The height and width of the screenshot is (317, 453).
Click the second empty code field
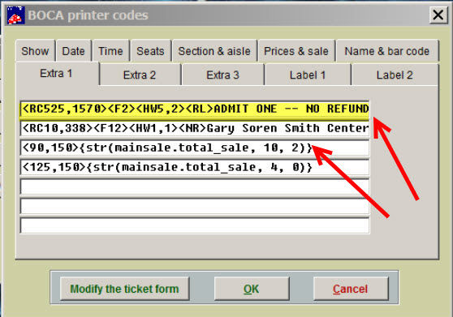pyautogui.click(x=194, y=206)
